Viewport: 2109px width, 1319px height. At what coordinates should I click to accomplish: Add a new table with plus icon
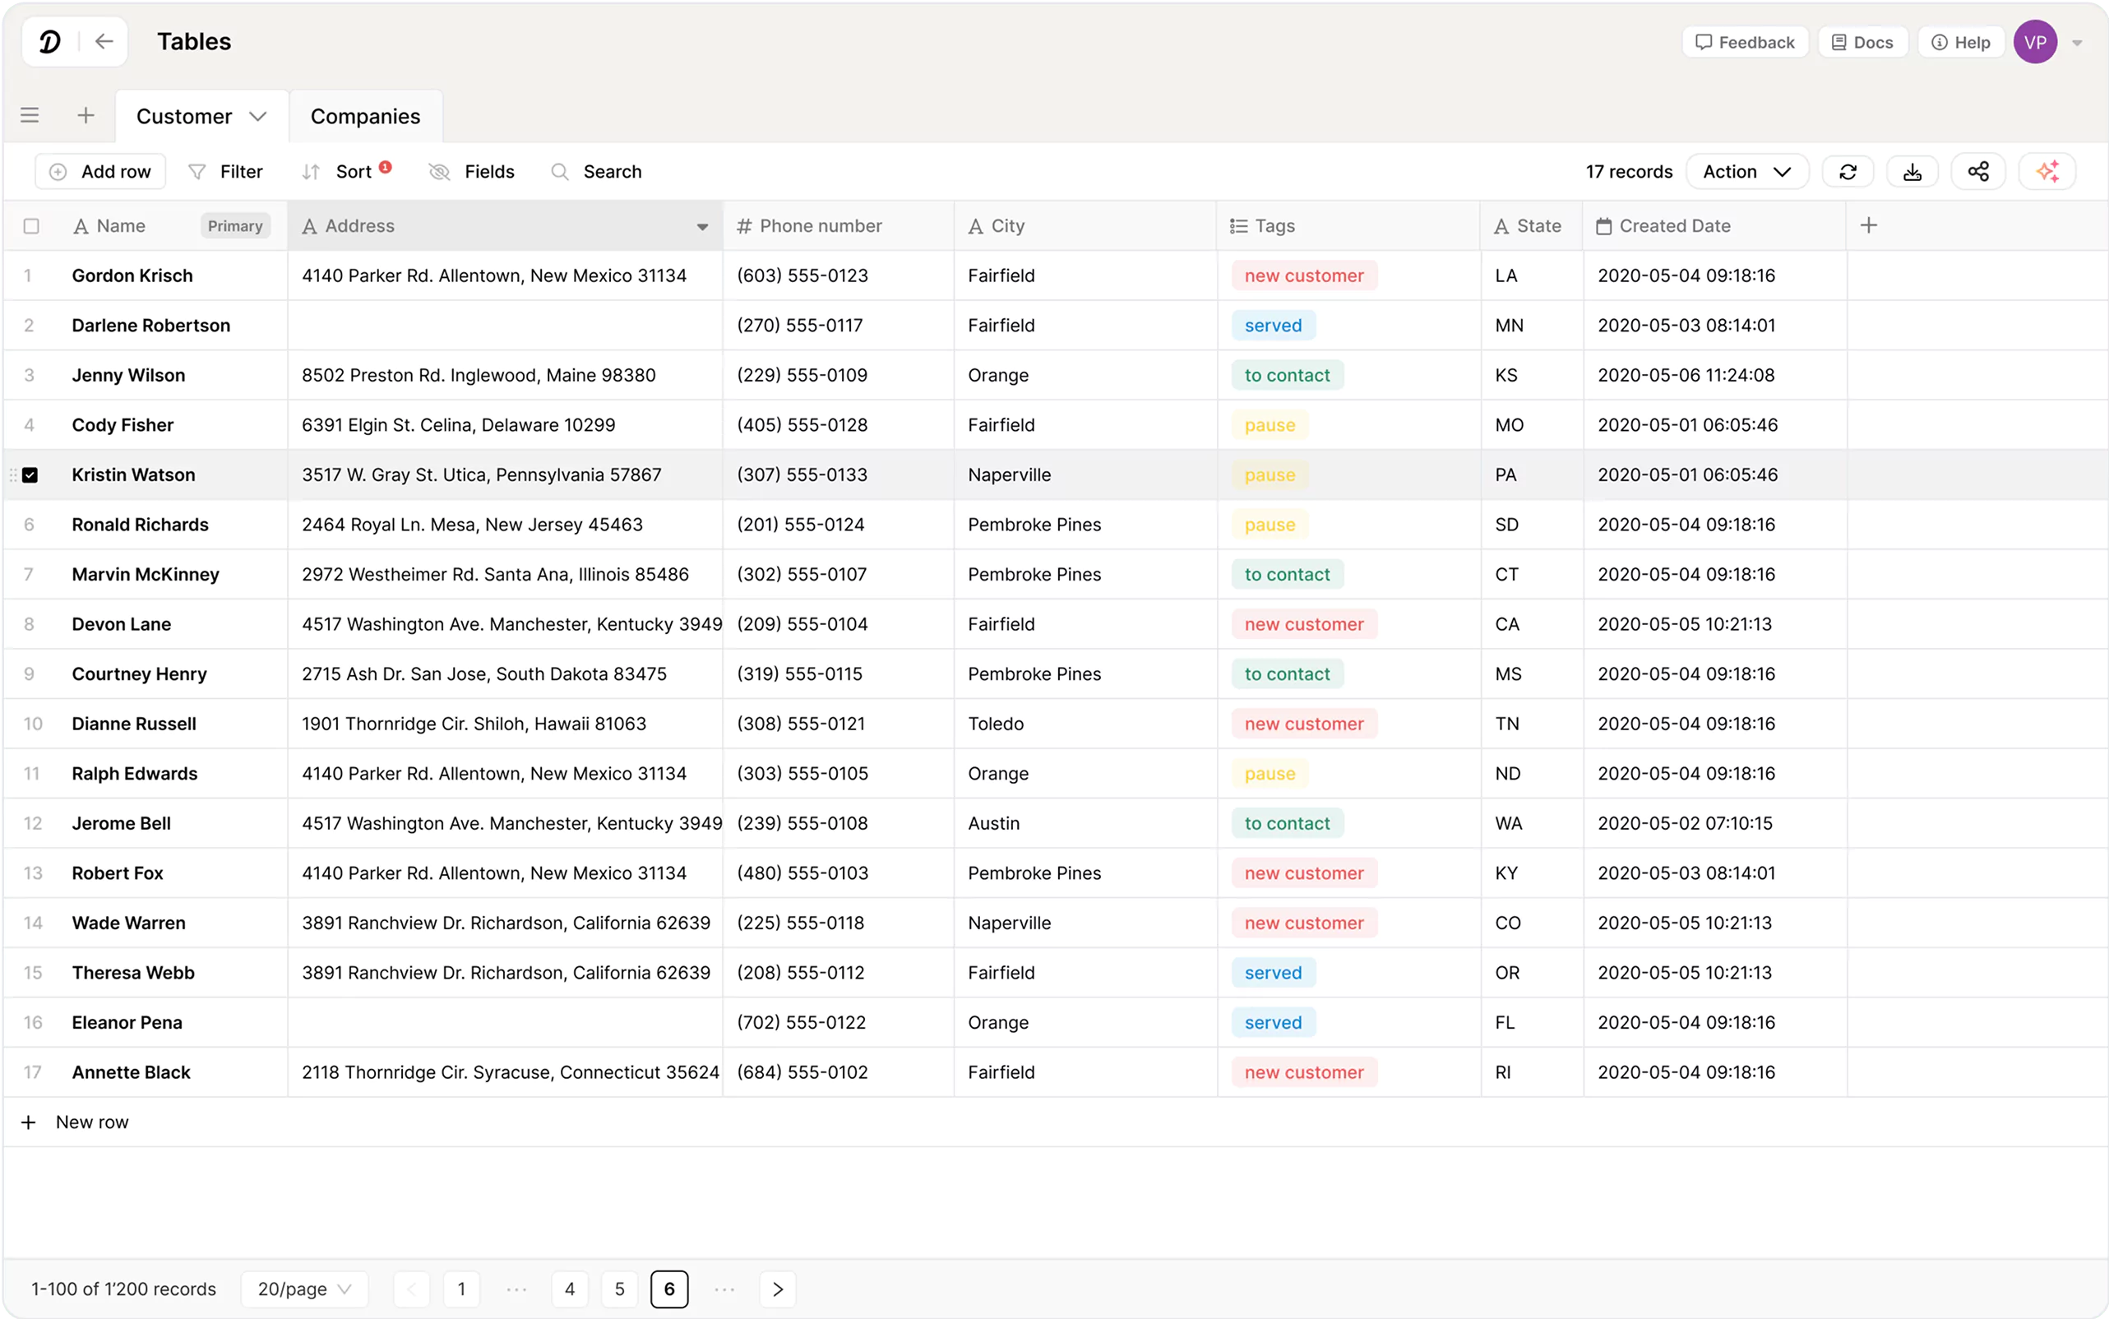tap(86, 115)
